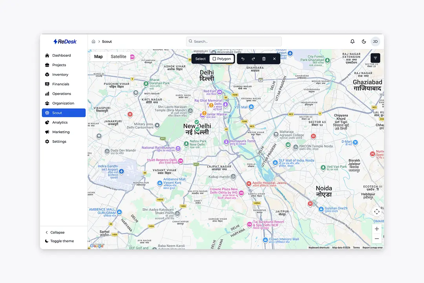Open the JD user avatar menu
Viewport: 424px width, 283px height.
click(375, 41)
